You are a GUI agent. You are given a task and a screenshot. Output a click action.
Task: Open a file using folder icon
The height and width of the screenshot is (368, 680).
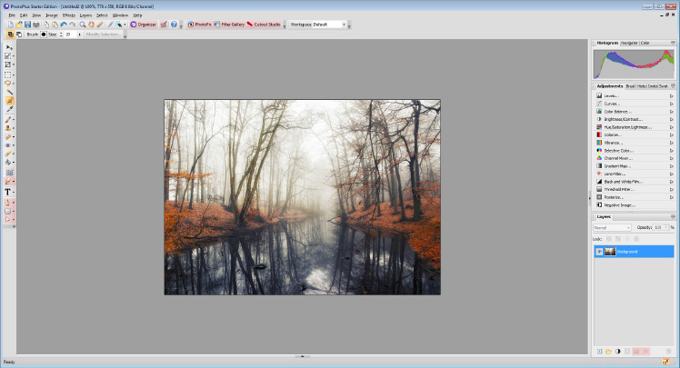[19, 25]
